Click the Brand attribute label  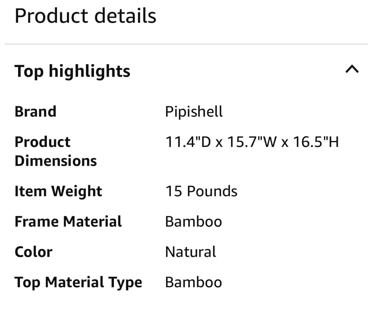pyautogui.click(x=35, y=112)
